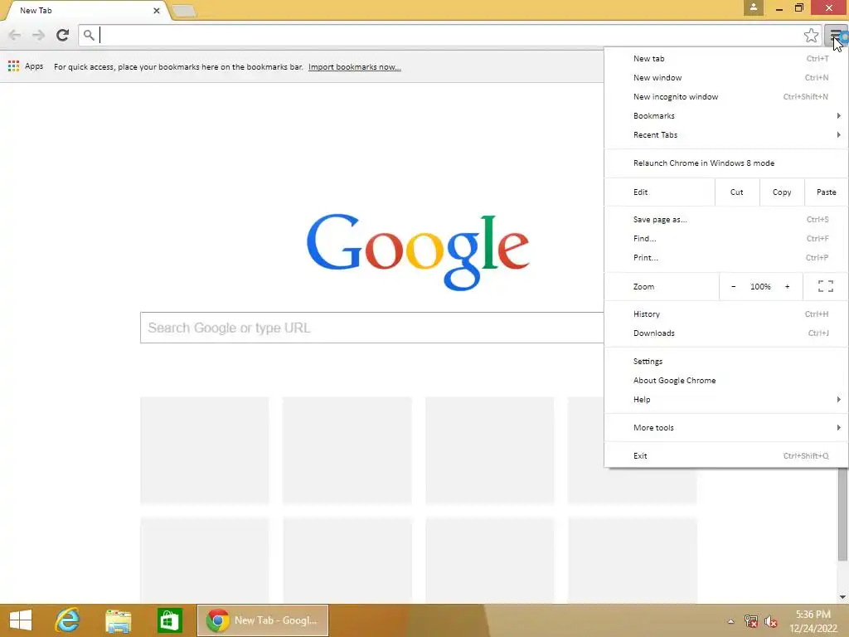
Task: Click Cut in the Edit row
Action: 737,192
